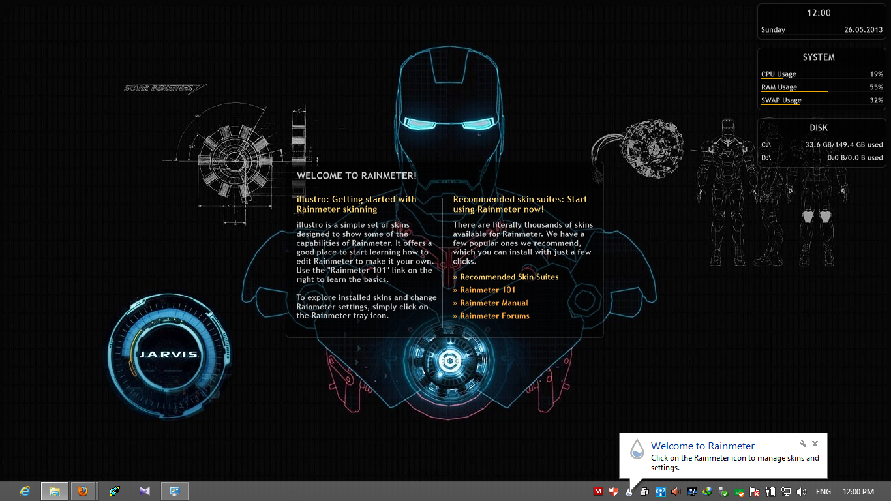891x501 pixels.
Task: Click the red Adobe tray icon
Action: tap(597, 492)
